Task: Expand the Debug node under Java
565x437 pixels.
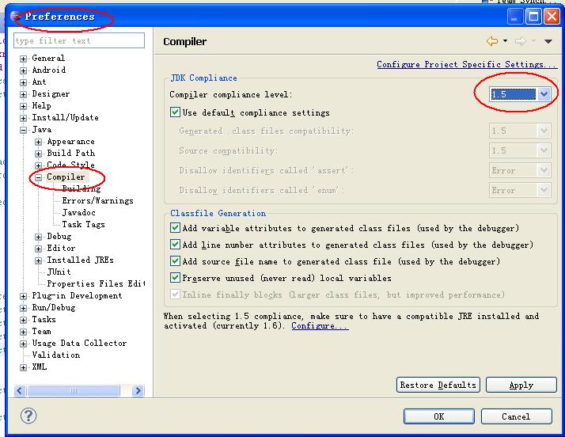Action: (39, 237)
